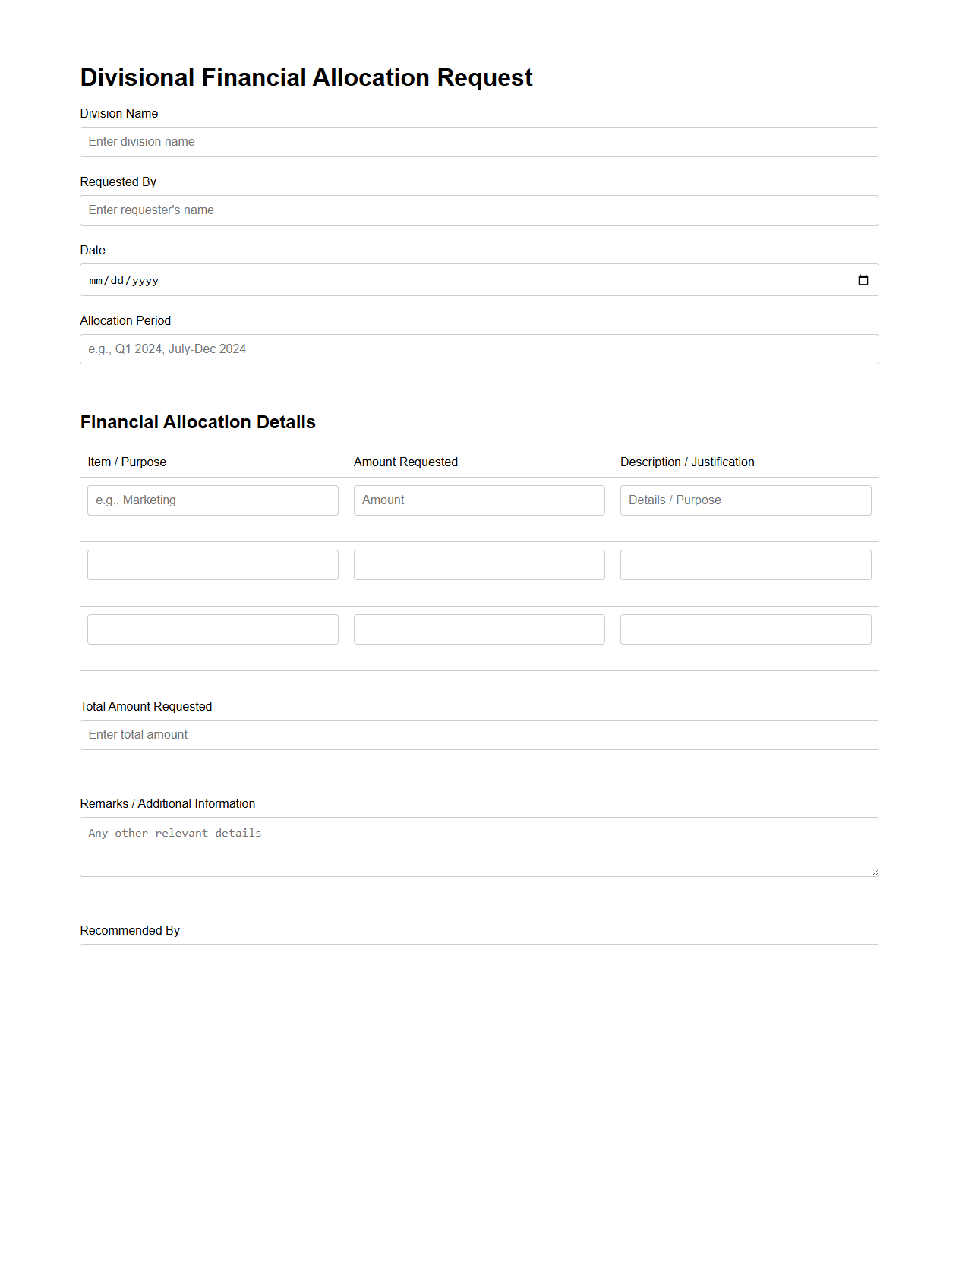Click third row Description / Justification field

coord(746,629)
